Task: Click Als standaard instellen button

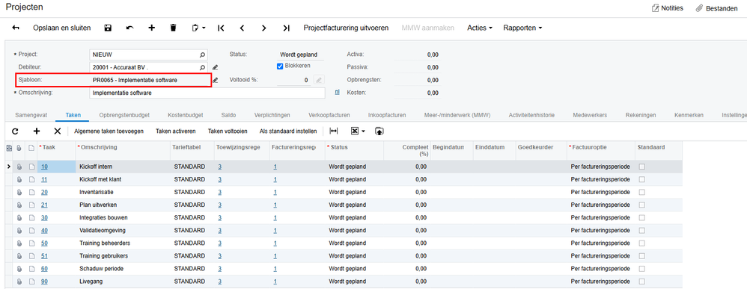Action: click(289, 131)
